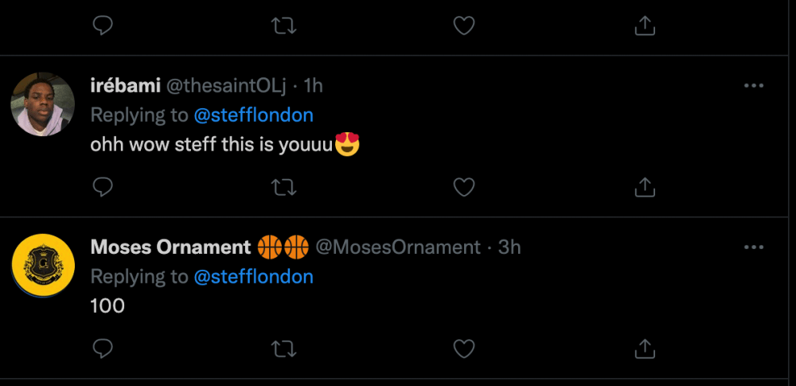Open more options for Moses Ornament's tweet
796x386 pixels.
[x=753, y=248]
